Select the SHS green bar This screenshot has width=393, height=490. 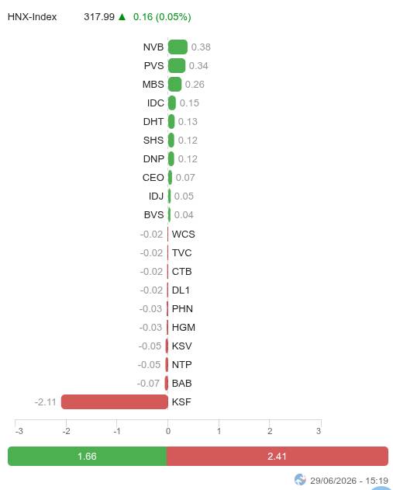point(171,141)
